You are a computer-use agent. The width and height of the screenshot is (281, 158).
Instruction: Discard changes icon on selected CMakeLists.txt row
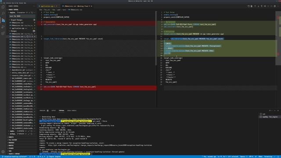[30, 36]
